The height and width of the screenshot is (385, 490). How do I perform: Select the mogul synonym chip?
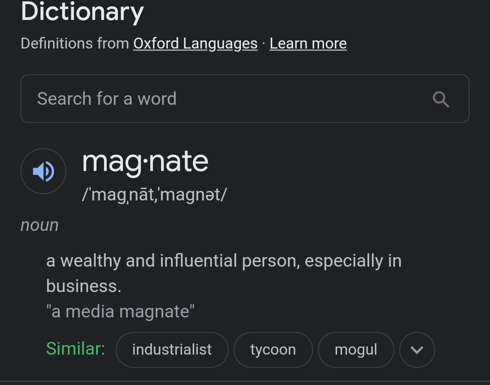pos(356,350)
